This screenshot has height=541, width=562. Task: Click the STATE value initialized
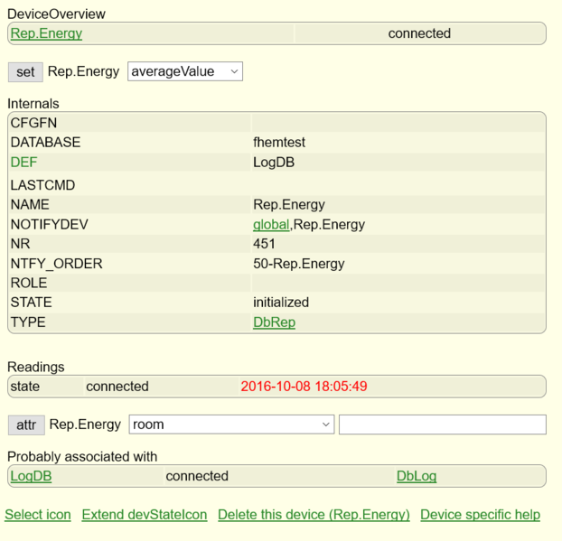pyautogui.click(x=281, y=303)
